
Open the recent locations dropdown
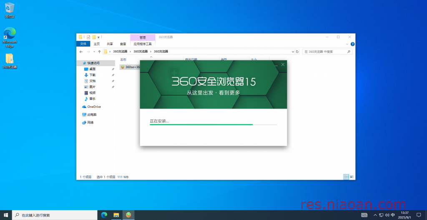94,52
